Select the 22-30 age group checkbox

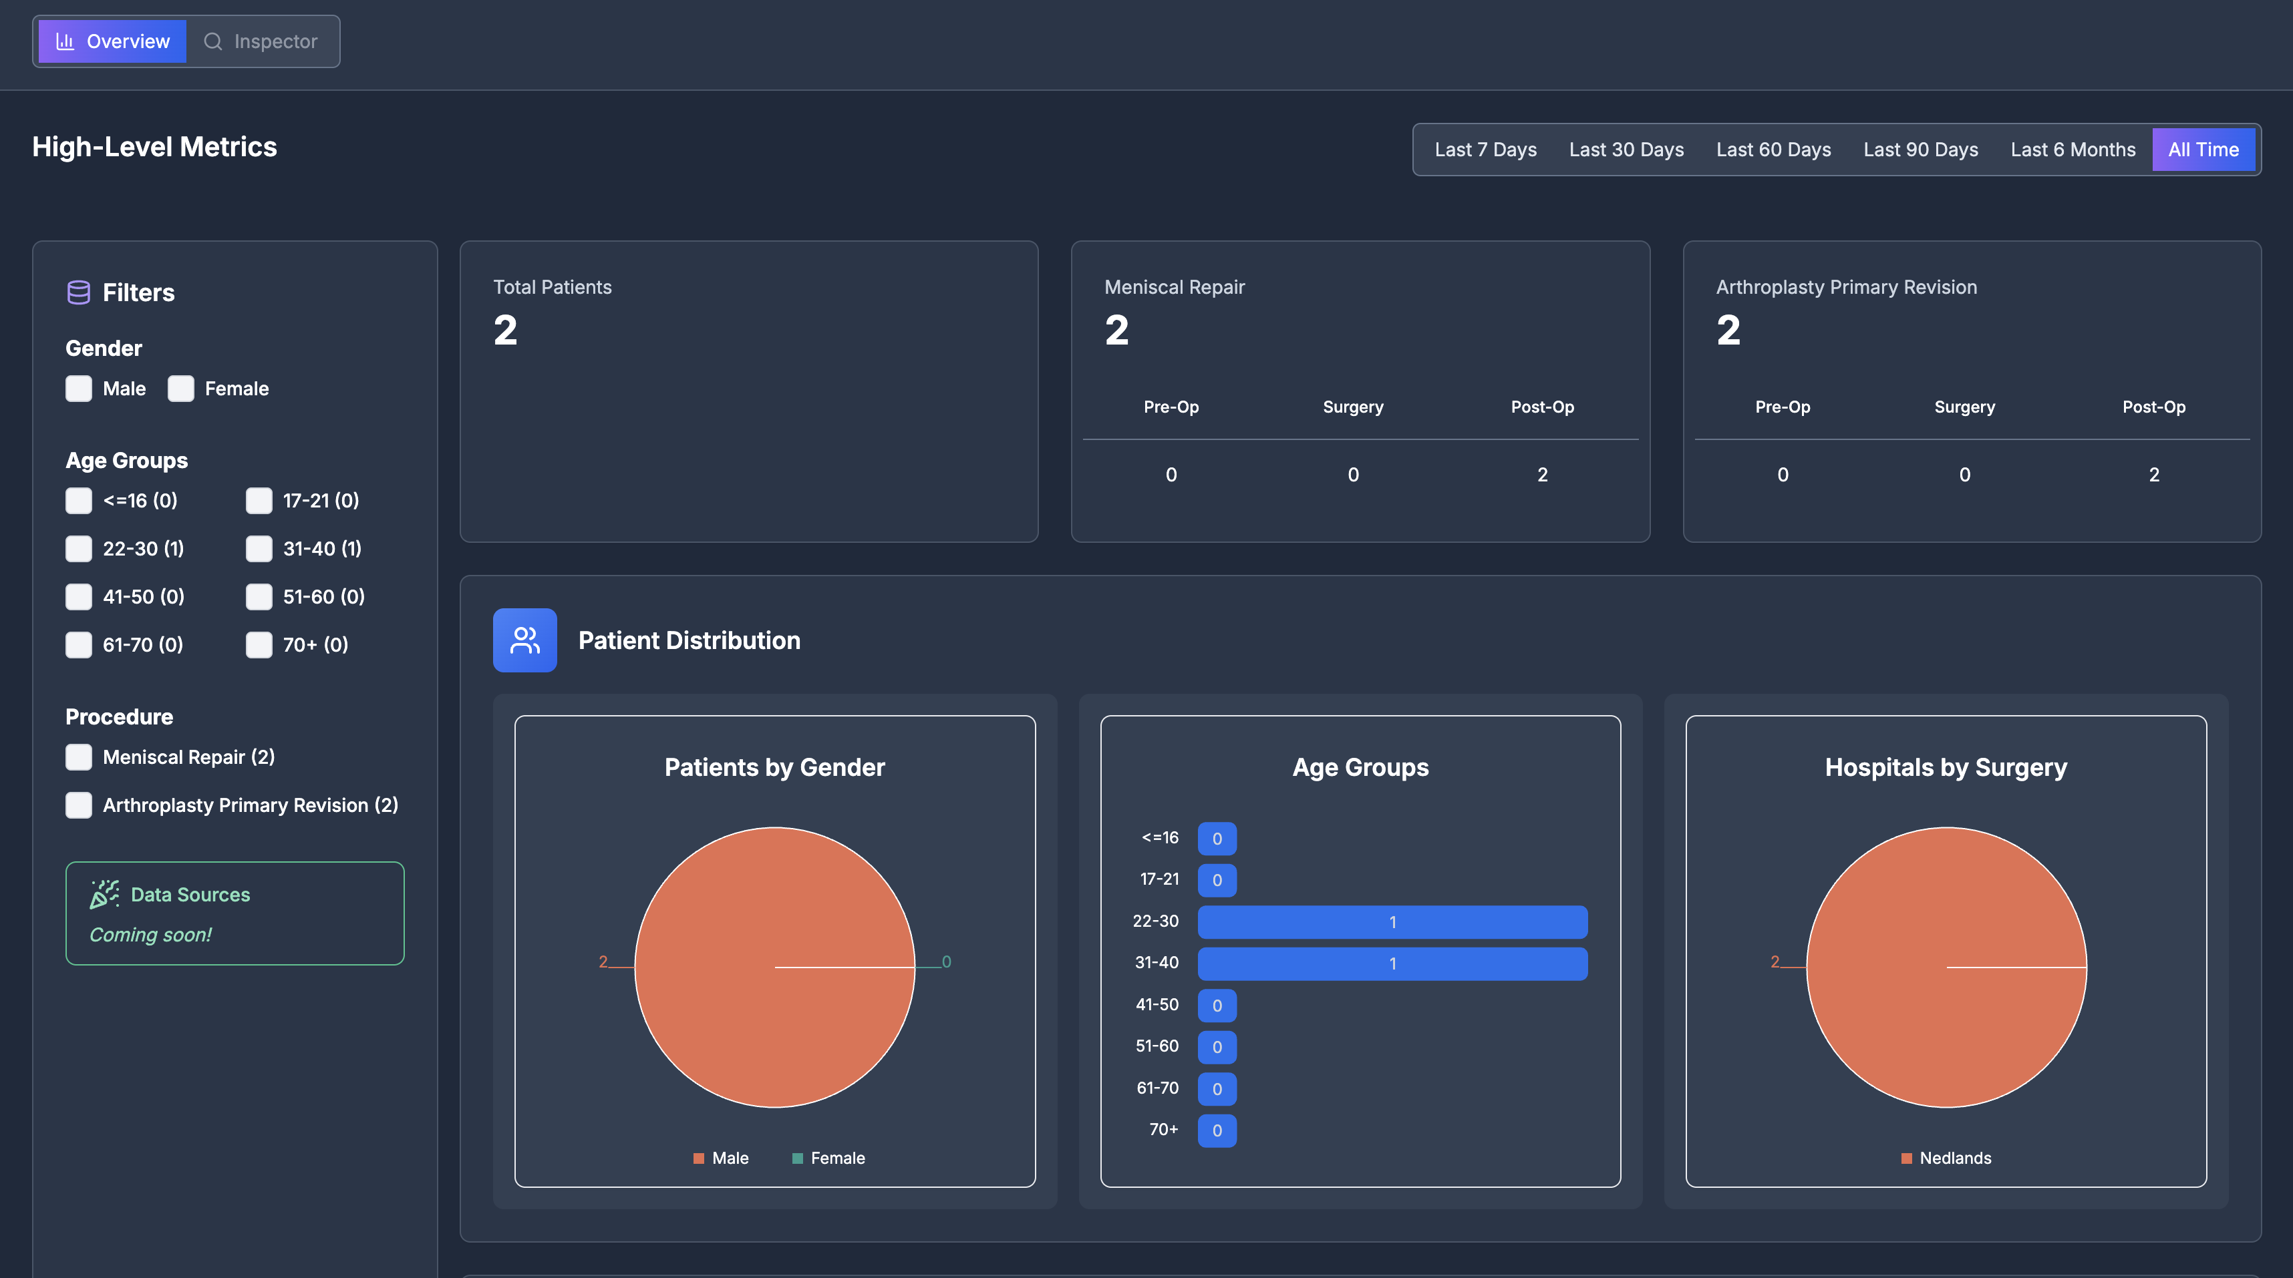point(78,549)
